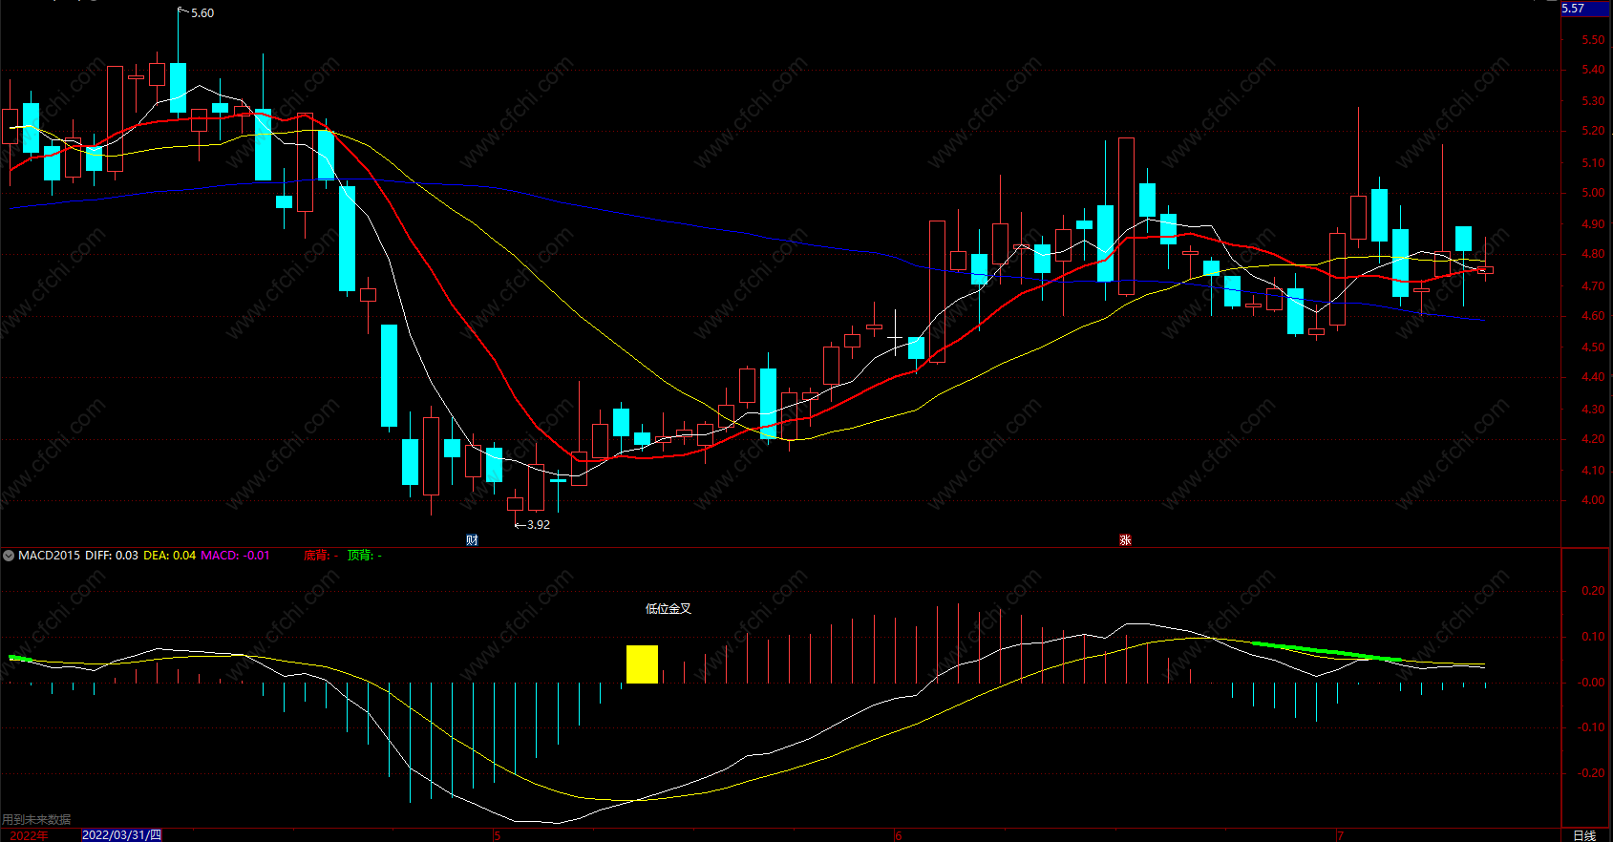The height and width of the screenshot is (842, 1613).
Task: Click the green 顶背 divergence label
Action: click(365, 556)
